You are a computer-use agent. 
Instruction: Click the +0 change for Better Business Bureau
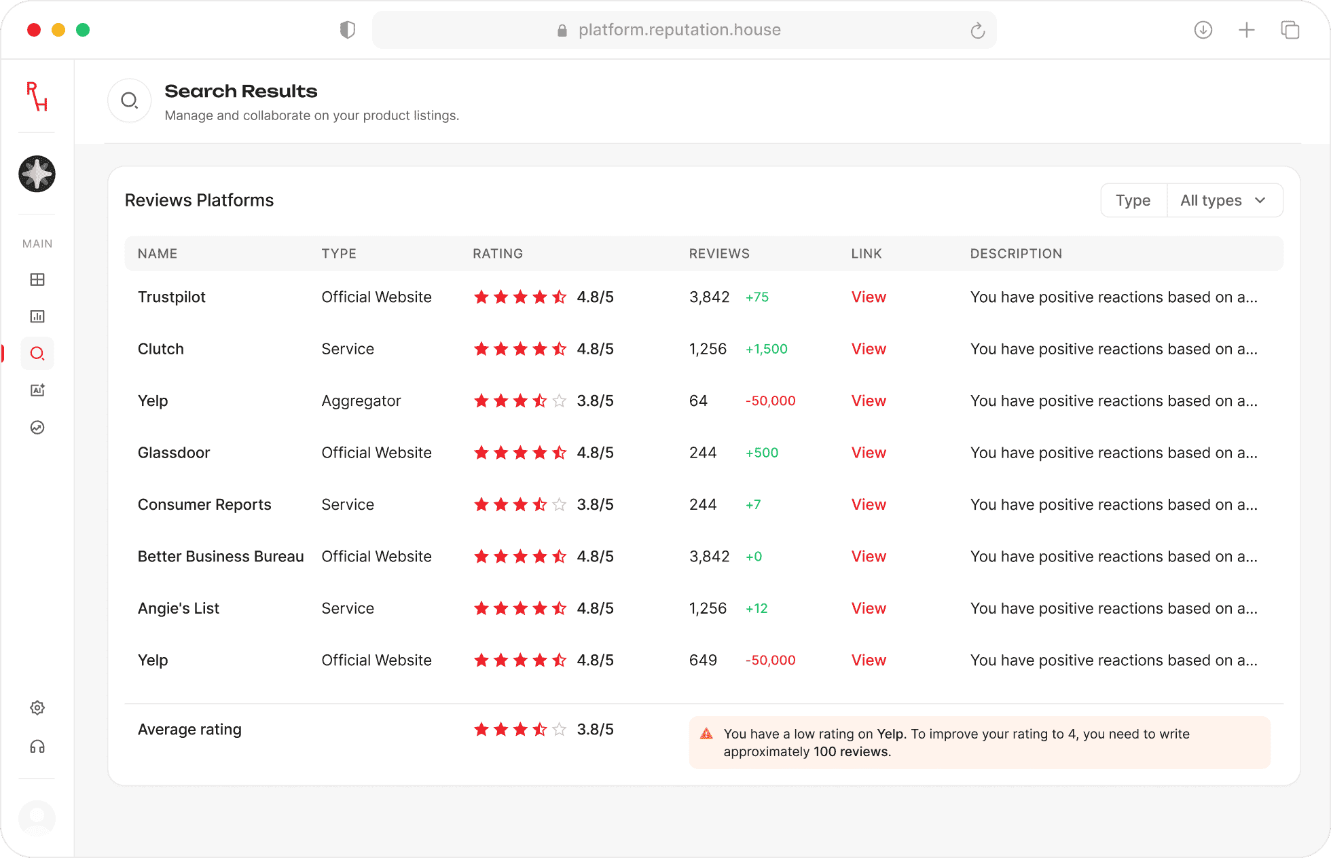tap(754, 557)
